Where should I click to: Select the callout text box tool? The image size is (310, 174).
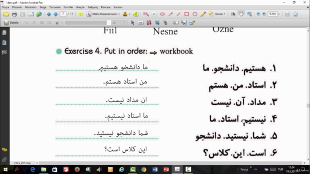146,14
